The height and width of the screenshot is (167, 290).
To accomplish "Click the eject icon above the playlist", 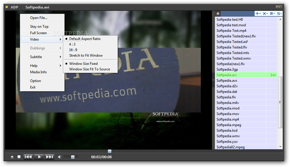I will [218, 13].
